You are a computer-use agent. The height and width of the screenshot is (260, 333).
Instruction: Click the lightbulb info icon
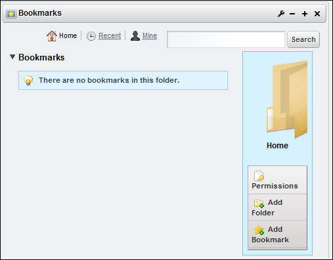(x=28, y=80)
